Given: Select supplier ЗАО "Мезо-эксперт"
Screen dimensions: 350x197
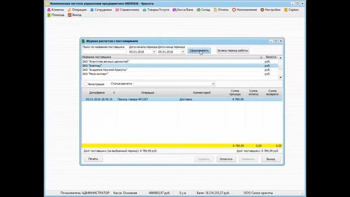Looking at the screenshot, I should coord(180,74).
